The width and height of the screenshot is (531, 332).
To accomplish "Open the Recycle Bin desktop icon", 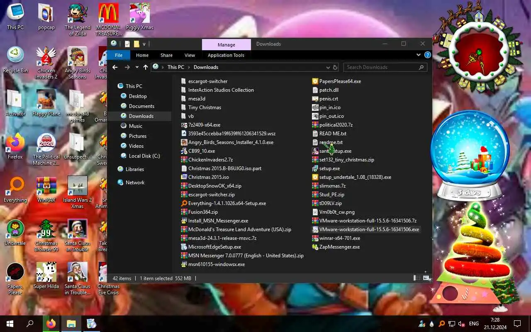I will click(x=15, y=60).
